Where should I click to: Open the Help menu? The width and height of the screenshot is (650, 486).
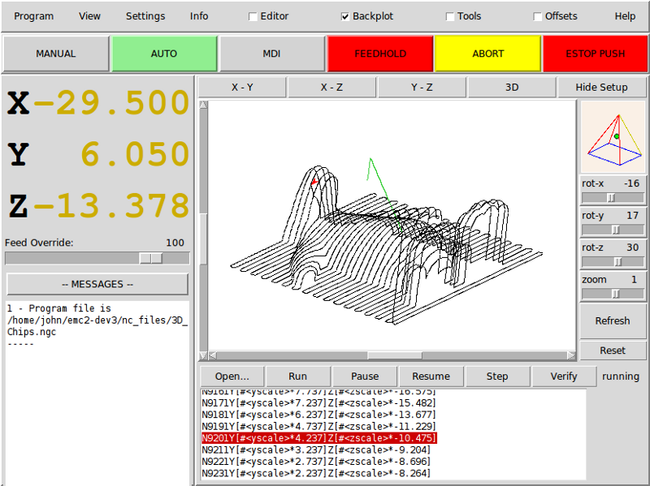[625, 16]
